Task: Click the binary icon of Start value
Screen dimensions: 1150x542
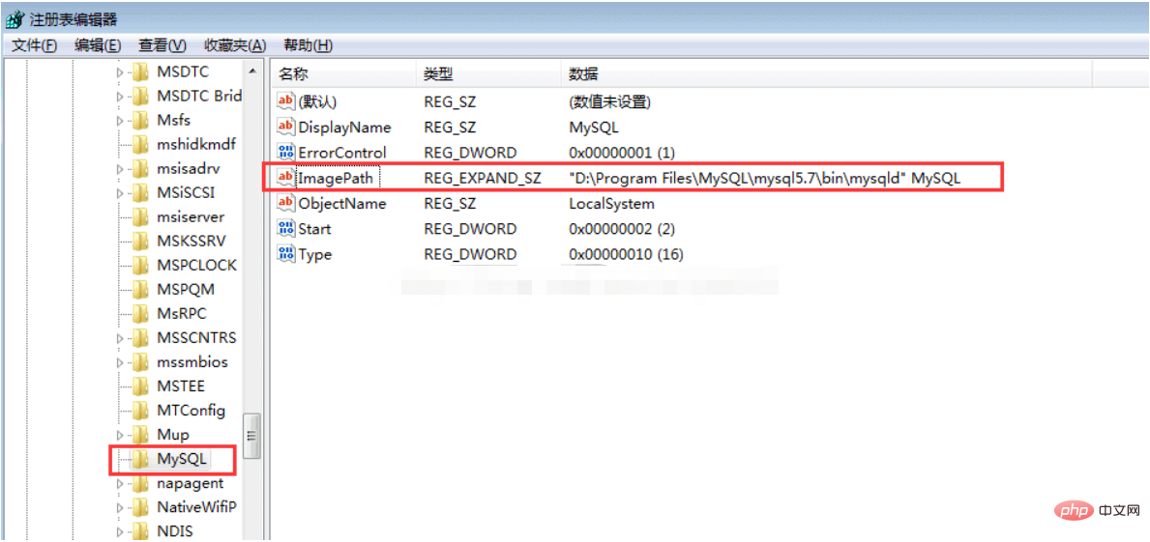Action: tap(286, 229)
